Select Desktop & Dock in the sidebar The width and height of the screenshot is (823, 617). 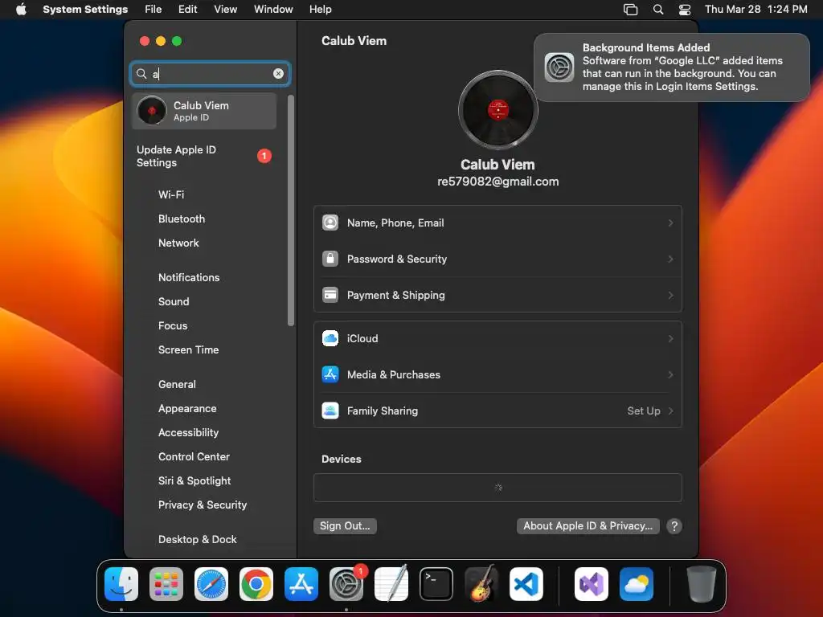(198, 540)
